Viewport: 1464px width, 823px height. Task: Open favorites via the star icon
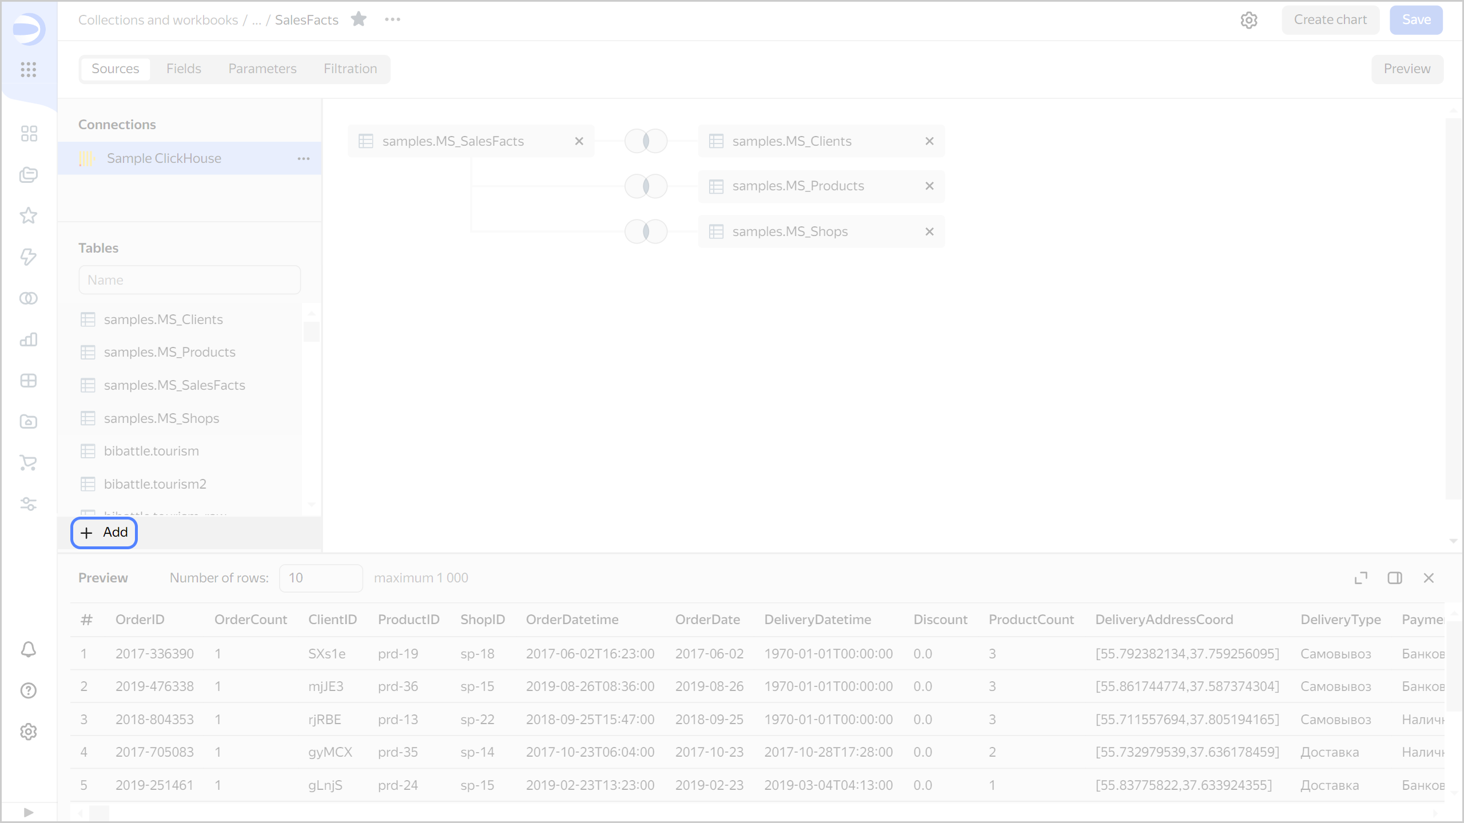tap(28, 215)
